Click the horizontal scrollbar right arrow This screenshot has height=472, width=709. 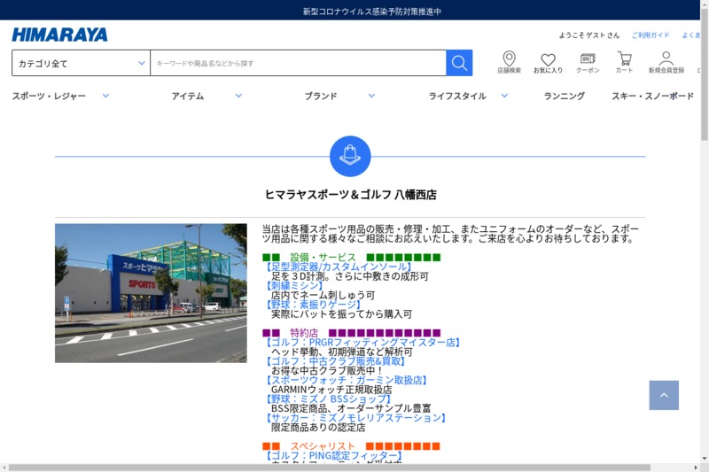pyautogui.click(x=696, y=468)
